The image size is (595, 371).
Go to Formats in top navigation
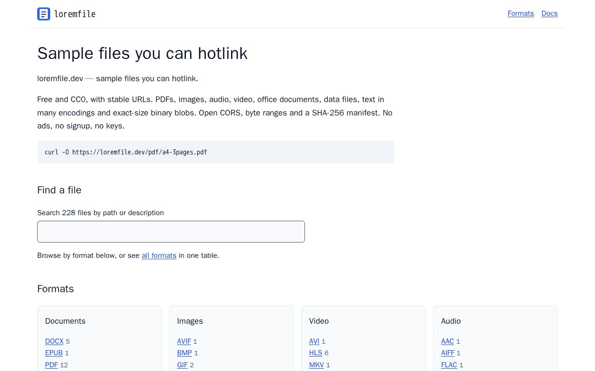[x=521, y=13]
